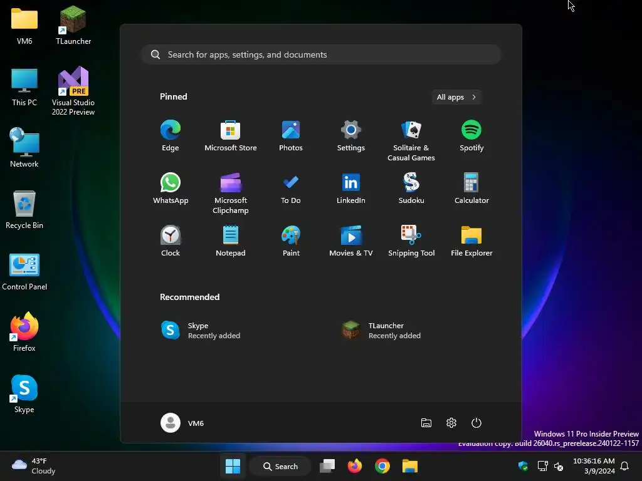Click the muted volume tray icon
The image size is (642, 481).
559,466
